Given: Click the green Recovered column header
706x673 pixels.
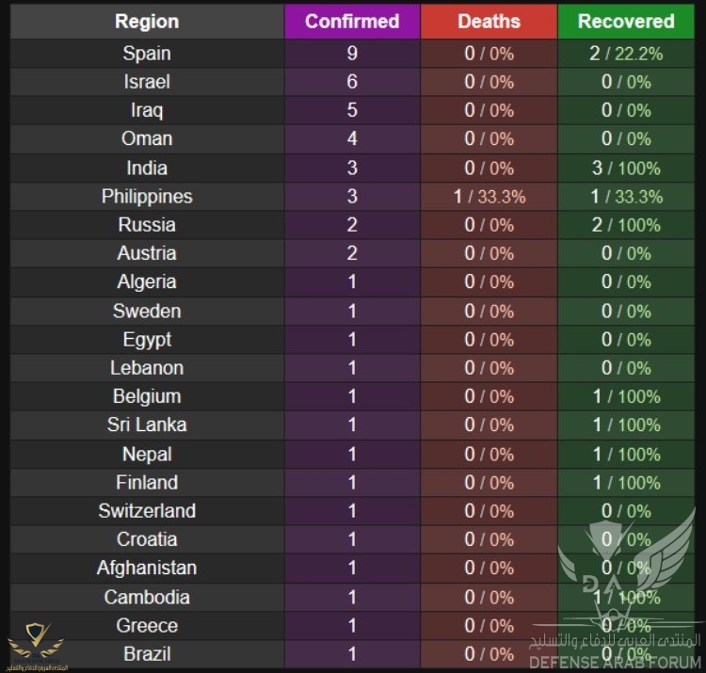Looking at the screenshot, I should coord(626,22).
